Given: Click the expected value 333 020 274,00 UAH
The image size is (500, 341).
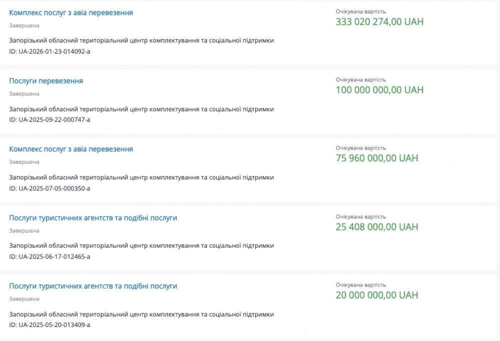Looking at the screenshot, I should click(379, 22).
